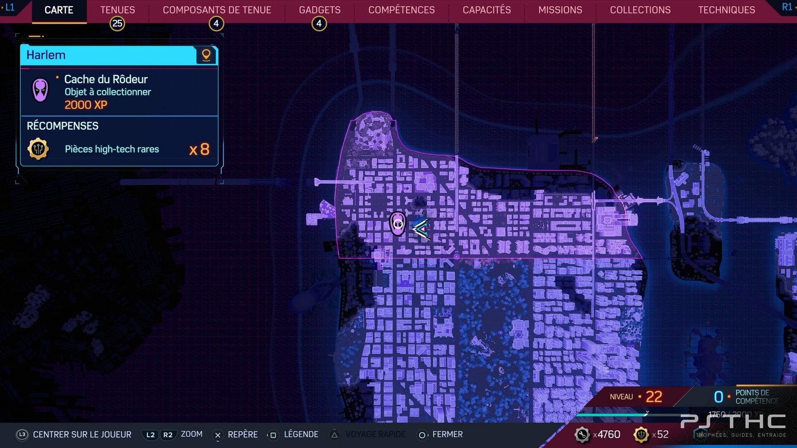Click the player arrow cursor on the map
The width and height of the screenshot is (797, 448).
[x=421, y=229]
